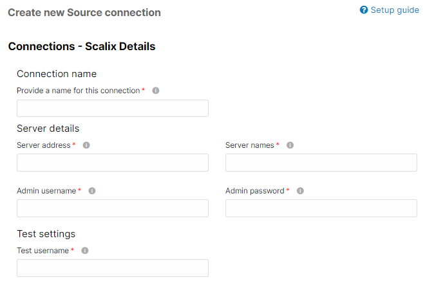425x286 pixels.
Task: Click the "Server names" field label
Action: tap(250, 145)
